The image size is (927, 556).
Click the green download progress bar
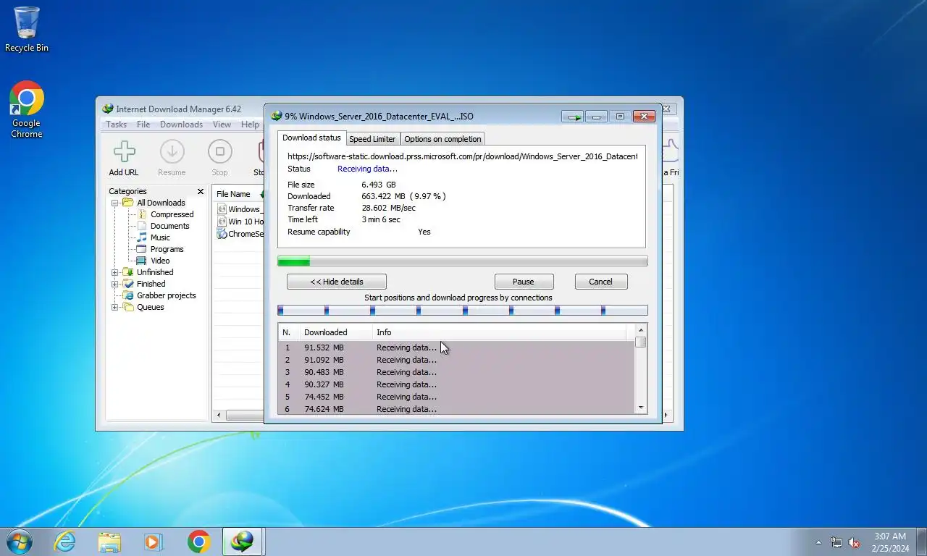coord(463,261)
